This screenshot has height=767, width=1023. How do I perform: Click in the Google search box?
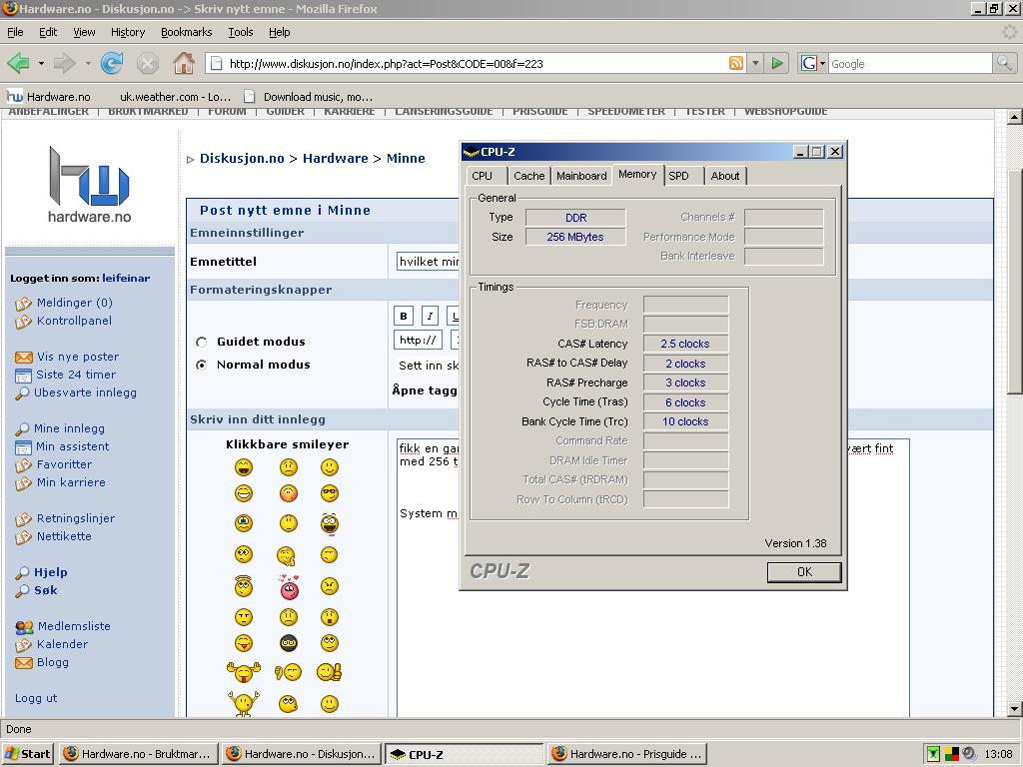909,63
